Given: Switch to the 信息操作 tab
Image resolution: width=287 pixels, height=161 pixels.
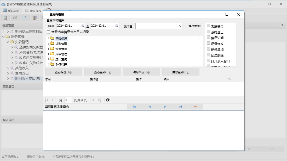Looking at the screenshot, I should pyautogui.click(x=33, y=11).
